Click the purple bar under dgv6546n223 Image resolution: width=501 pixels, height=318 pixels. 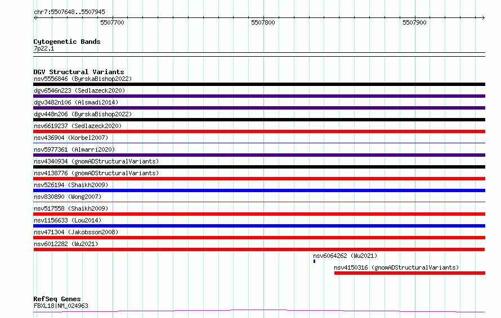[x=259, y=96]
